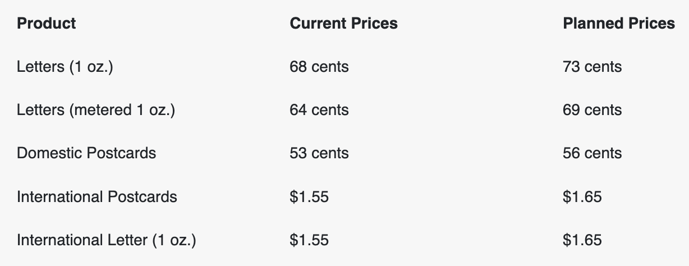This screenshot has width=689, height=266.
Task: Click the 69 cents planned price
Action: click(592, 110)
